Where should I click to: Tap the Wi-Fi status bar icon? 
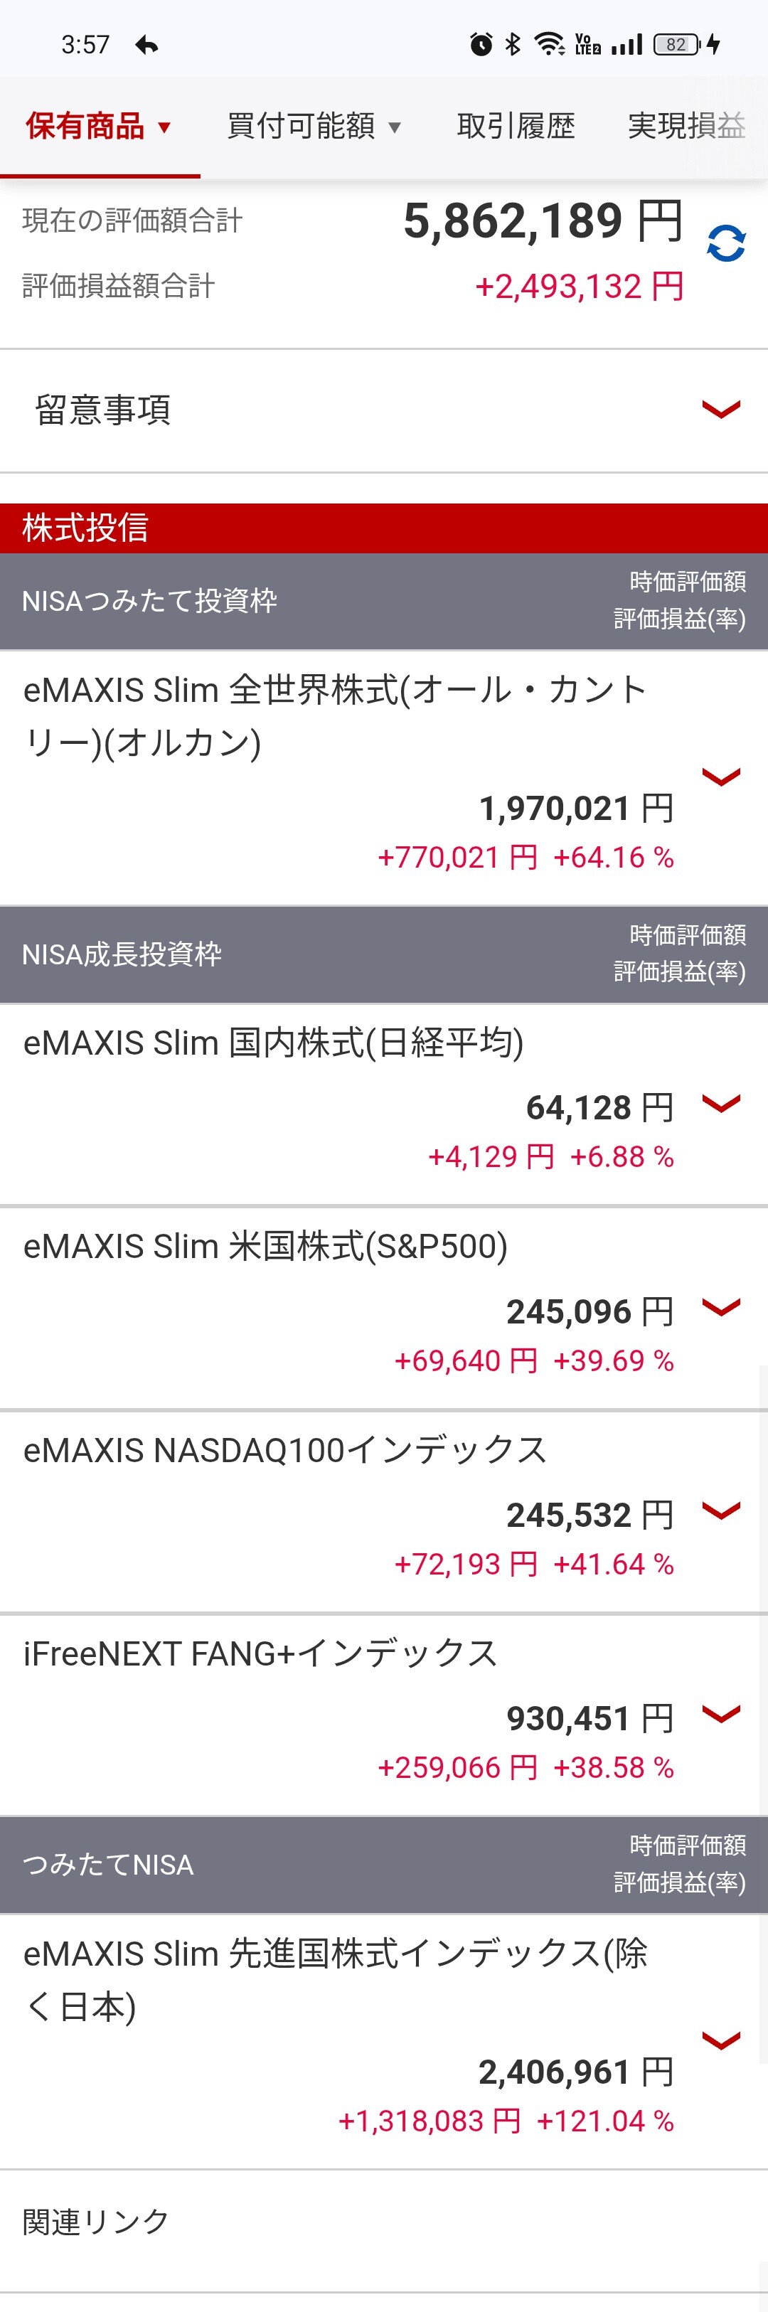[x=548, y=44]
